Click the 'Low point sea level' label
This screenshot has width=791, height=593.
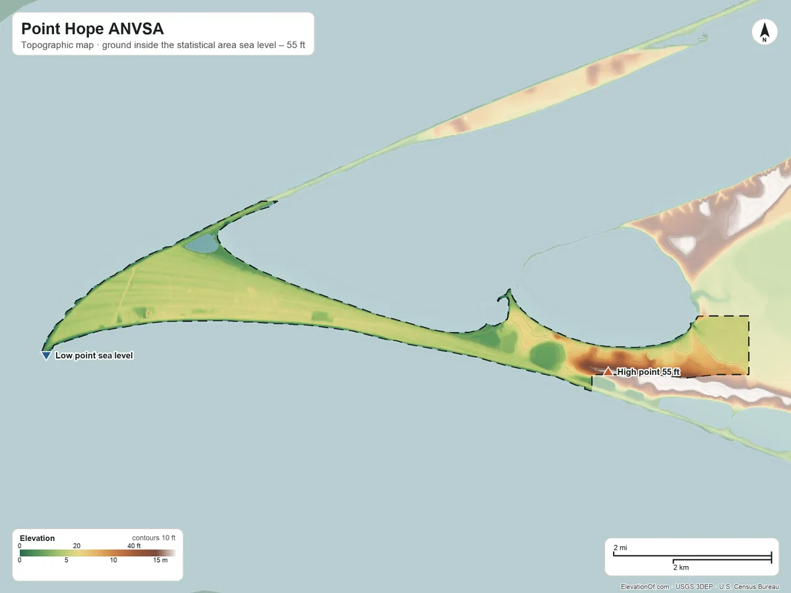click(x=94, y=356)
